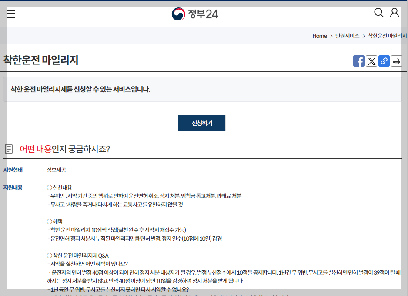Select the 민원서비스 breadcrumb item
The width and height of the screenshot is (408, 296).
[348, 36]
